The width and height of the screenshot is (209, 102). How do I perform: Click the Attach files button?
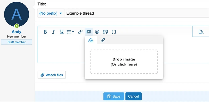tap(52, 75)
